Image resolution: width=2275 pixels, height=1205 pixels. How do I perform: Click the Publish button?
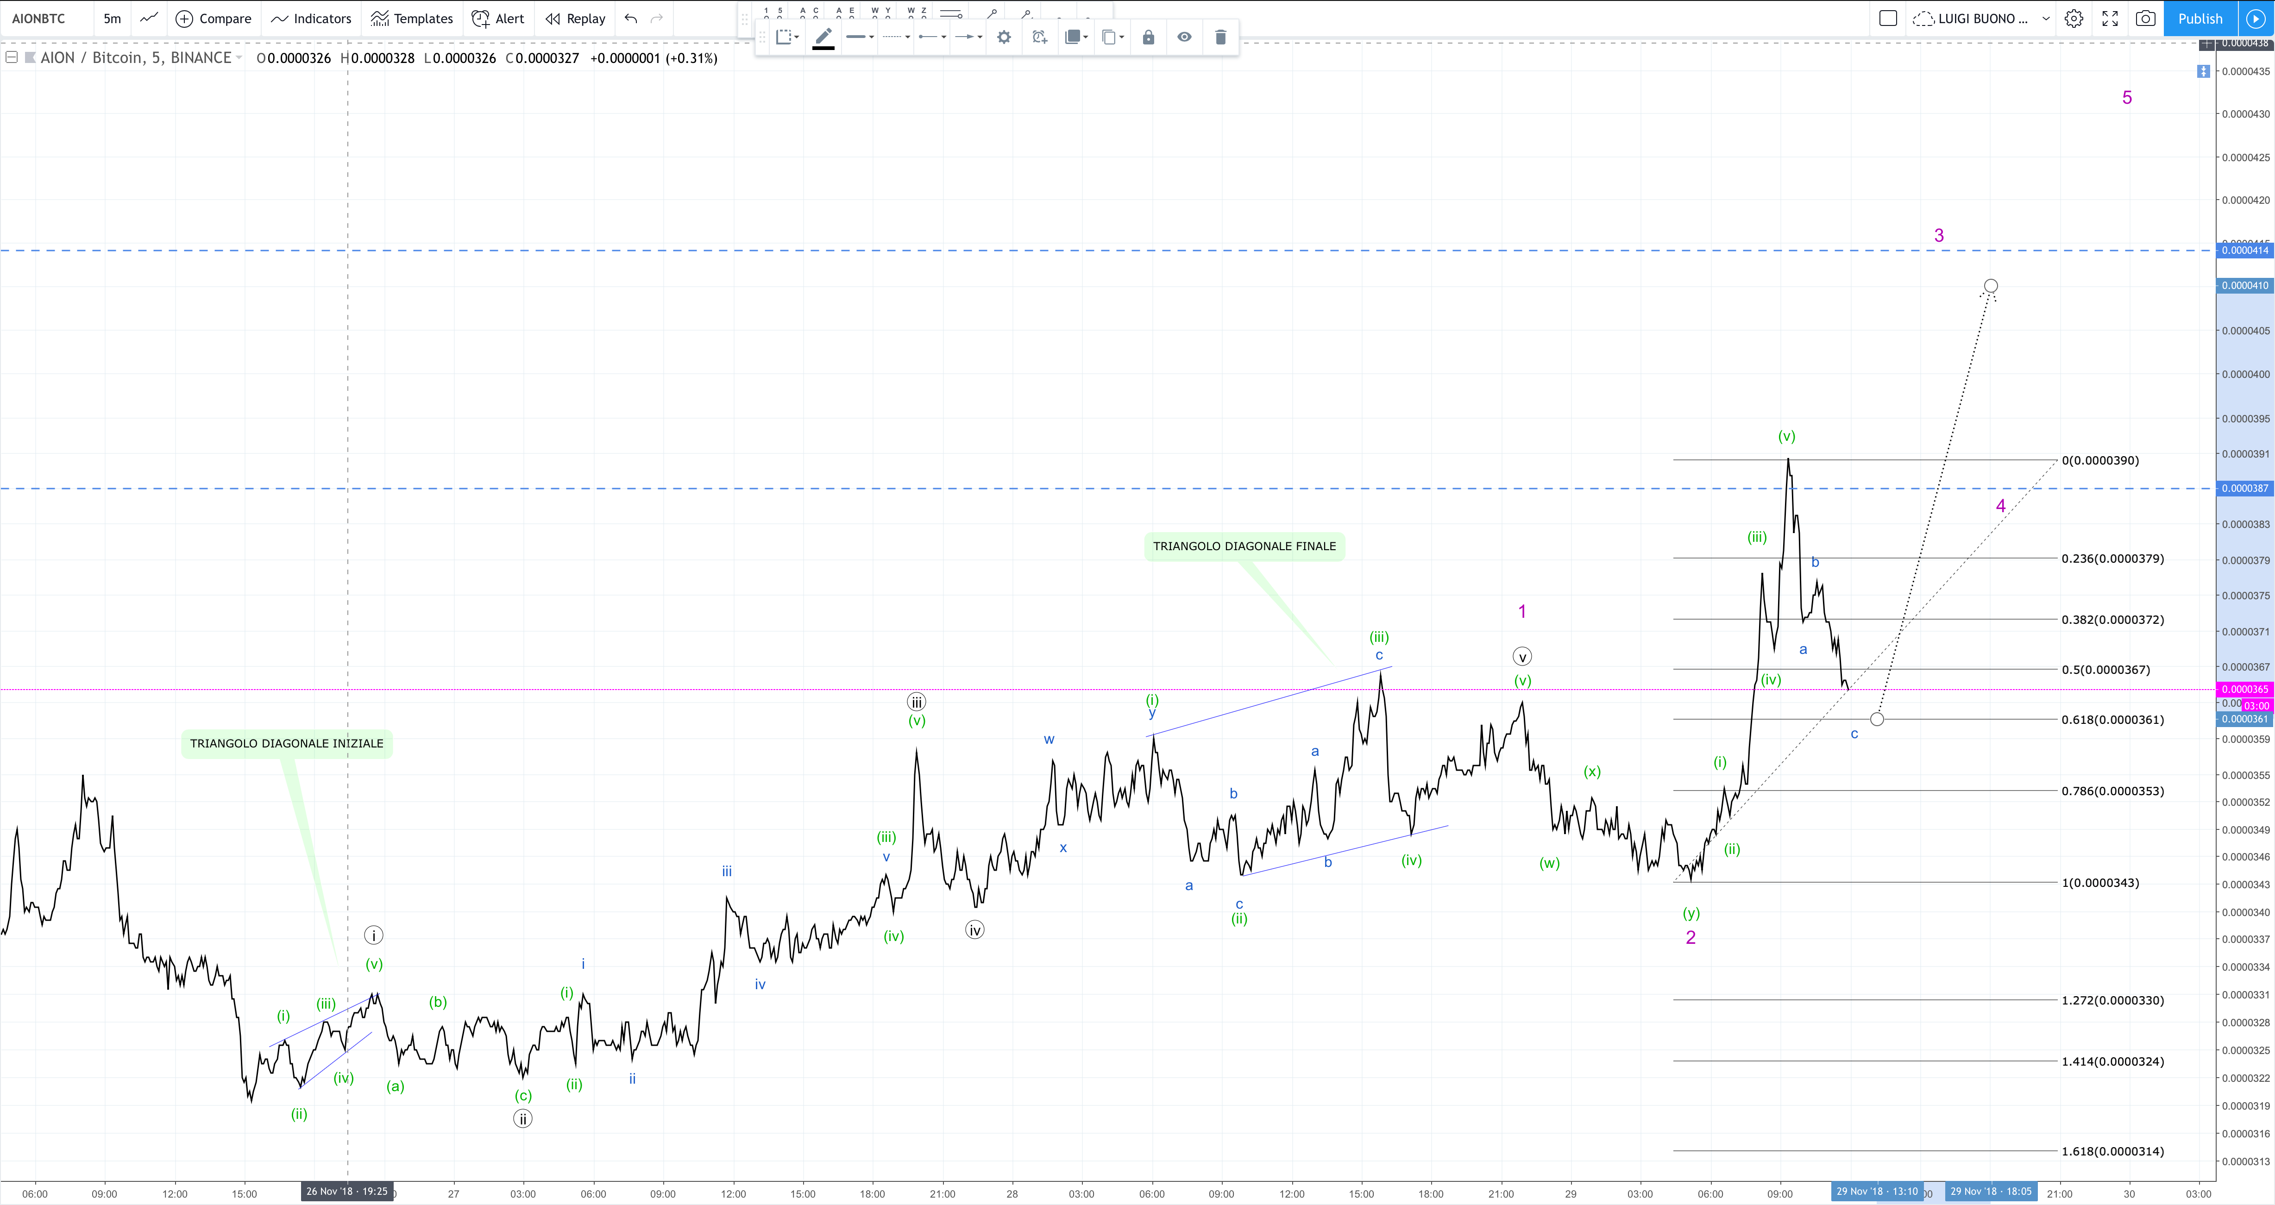pos(2200,19)
